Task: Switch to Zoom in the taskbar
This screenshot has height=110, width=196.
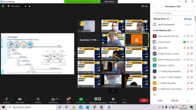Action: click(x=109, y=107)
